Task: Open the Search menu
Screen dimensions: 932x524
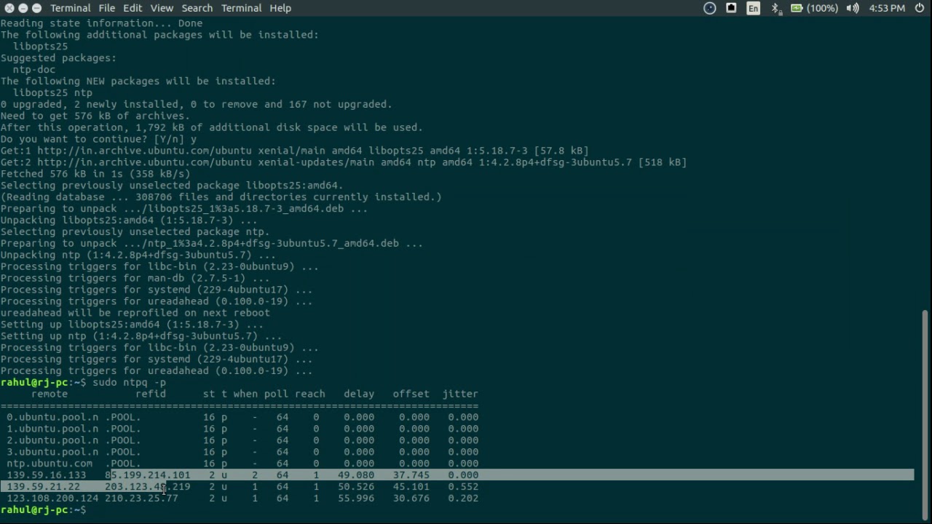Action: (197, 8)
